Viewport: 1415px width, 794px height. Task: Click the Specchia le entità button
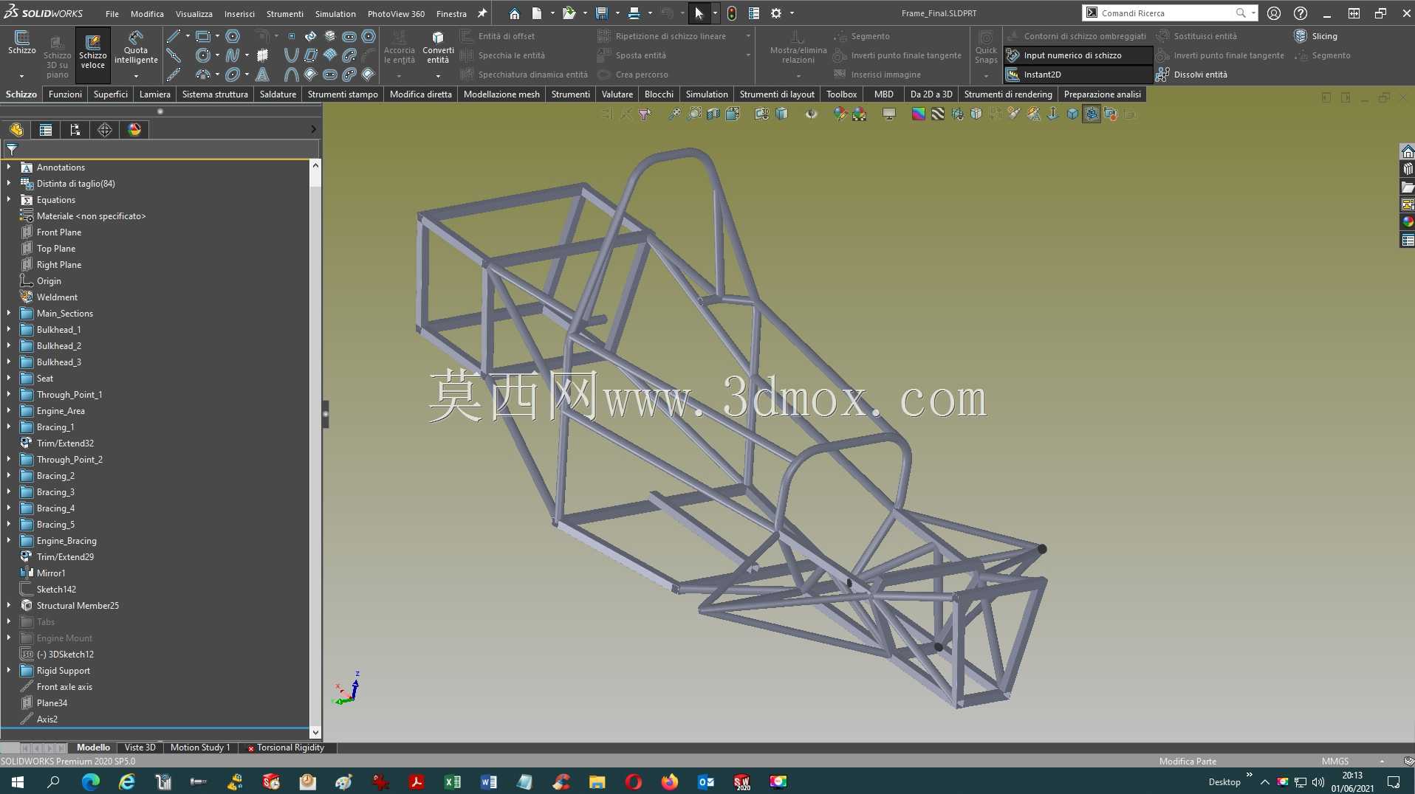tap(502, 55)
